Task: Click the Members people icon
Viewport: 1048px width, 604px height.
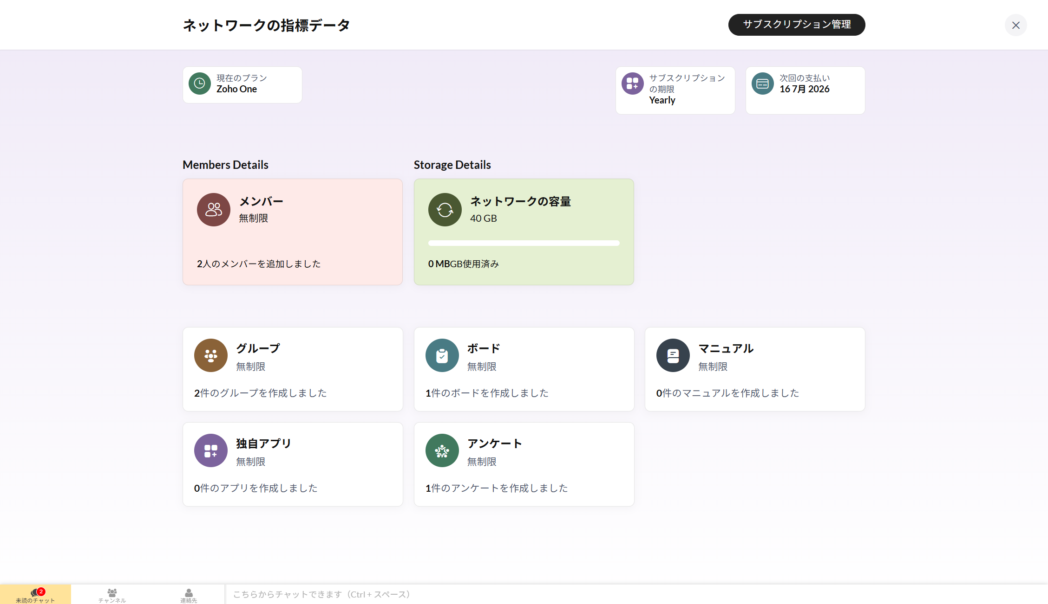Action: (213, 210)
